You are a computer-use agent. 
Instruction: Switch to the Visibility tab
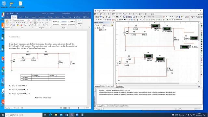[103, 86]
